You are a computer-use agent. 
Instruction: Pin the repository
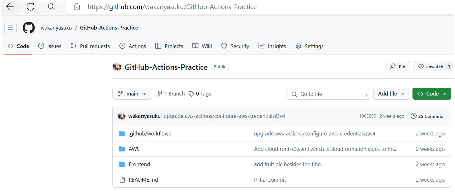[x=397, y=66]
